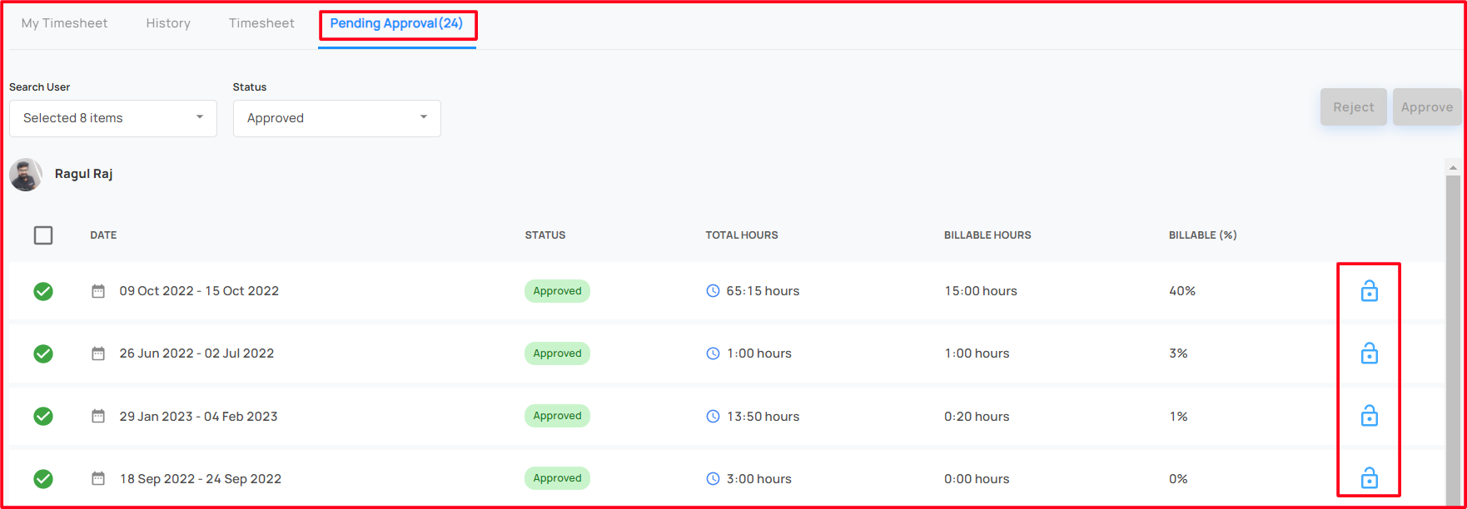Click the lock icon for 26 Jun 2022 row

[x=1369, y=353]
